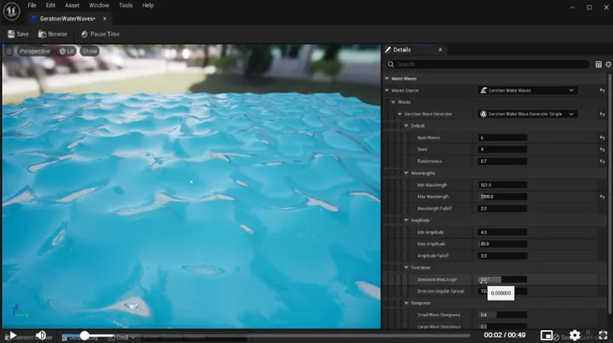Open the Asset menu
The height and width of the screenshot is (343, 613).
click(72, 5)
